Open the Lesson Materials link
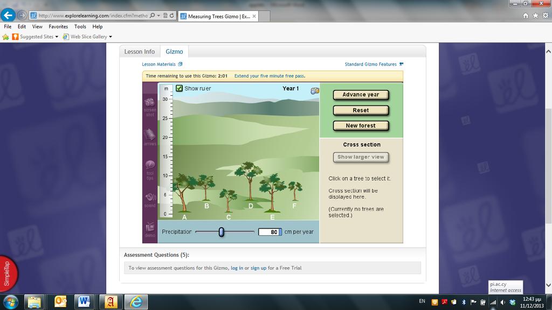The width and height of the screenshot is (552, 310). pyautogui.click(x=162, y=65)
